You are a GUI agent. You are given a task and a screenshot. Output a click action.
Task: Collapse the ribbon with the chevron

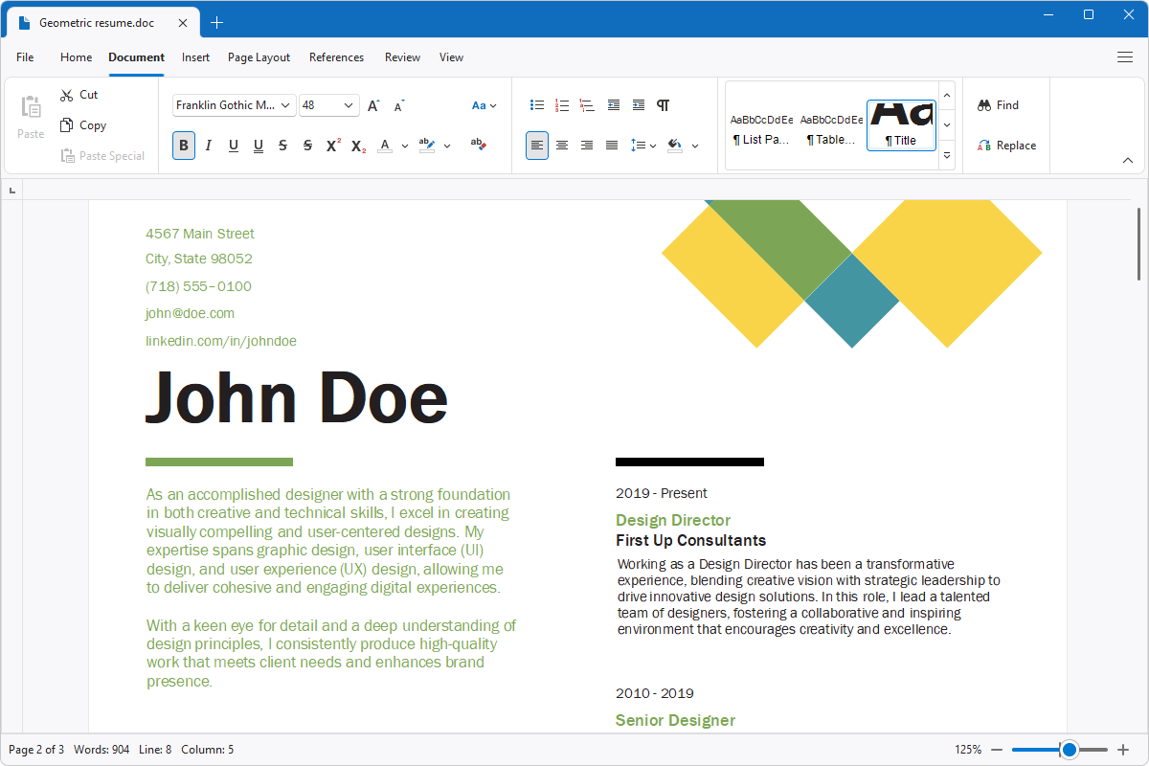(1128, 160)
